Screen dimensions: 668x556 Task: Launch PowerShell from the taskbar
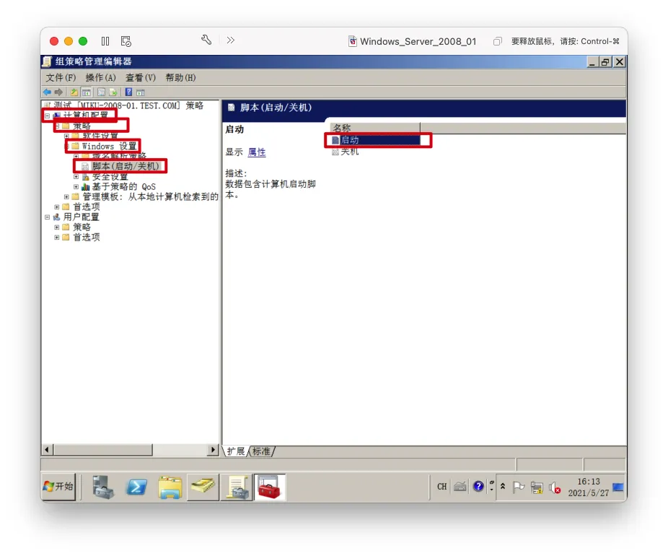[136, 487]
